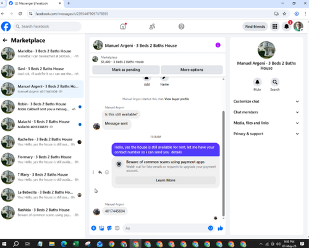Open message more options three dots
The height and width of the screenshot is (248, 309).
click(x=93, y=172)
